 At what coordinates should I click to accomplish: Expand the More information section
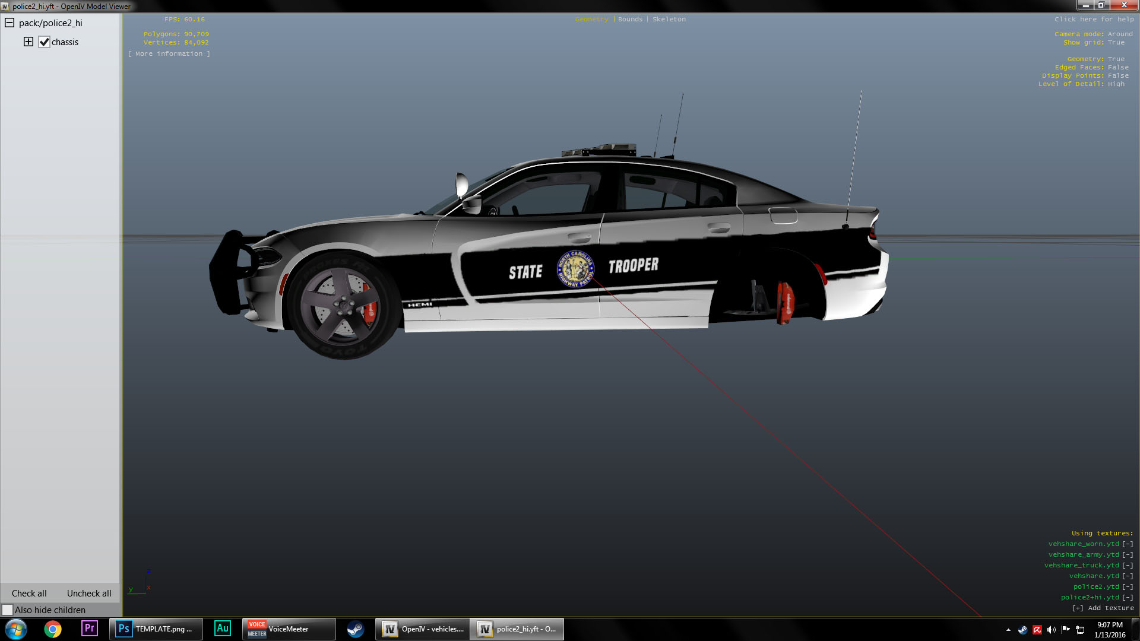coord(169,53)
